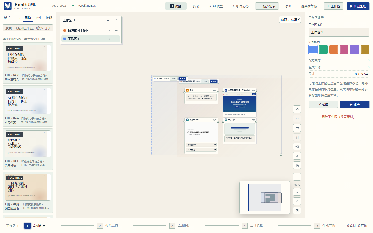
Task: Open more options for 工作区 1 row
Action: point(117,39)
